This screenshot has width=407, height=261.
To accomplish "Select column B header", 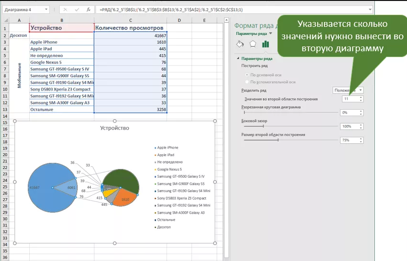I will pyautogui.click(x=62, y=20).
